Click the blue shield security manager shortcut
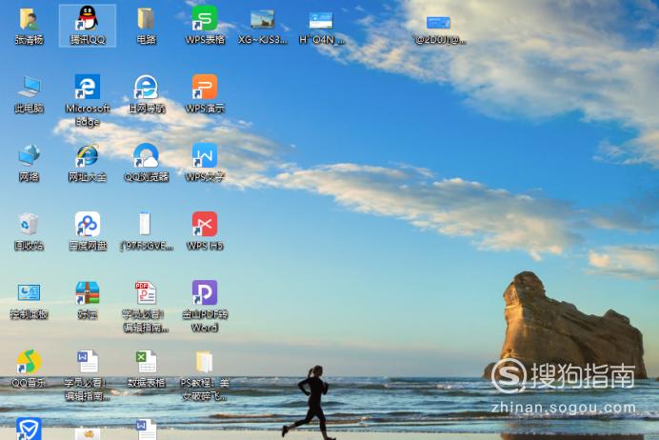The width and height of the screenshot is (659, 440). click(29, 429)
